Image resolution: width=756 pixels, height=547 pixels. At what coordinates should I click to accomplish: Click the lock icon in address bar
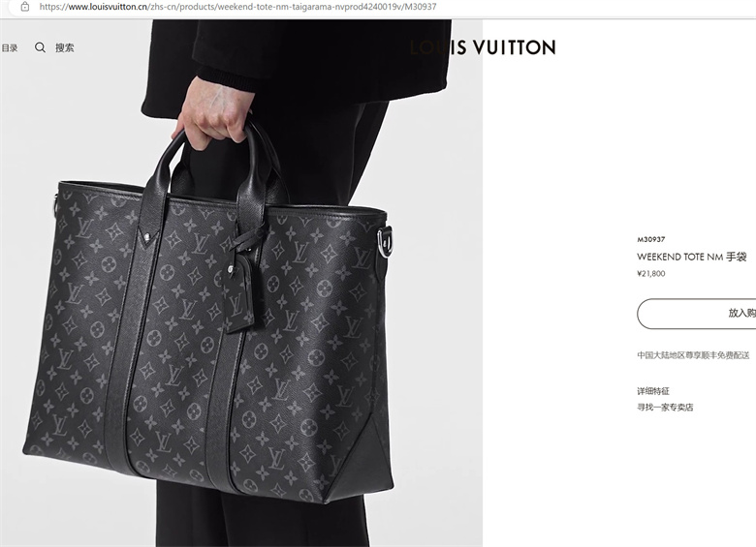tap(25, 7)
